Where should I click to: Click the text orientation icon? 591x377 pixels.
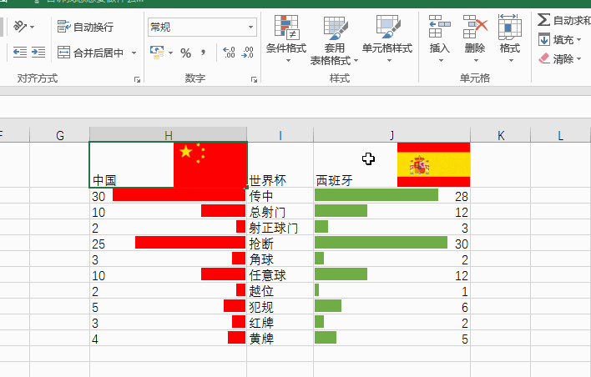(19, 27)
